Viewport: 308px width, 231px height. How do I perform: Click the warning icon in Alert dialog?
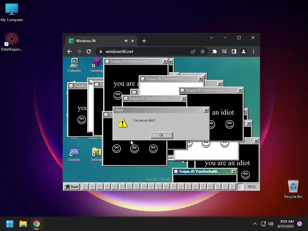(x=123, y=123)
